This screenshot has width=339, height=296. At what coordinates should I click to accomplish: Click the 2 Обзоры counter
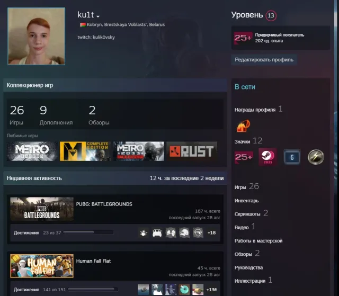click(99, 115)
